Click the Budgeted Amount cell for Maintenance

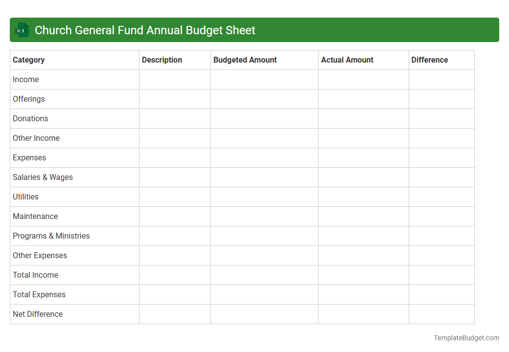(264, 216)
